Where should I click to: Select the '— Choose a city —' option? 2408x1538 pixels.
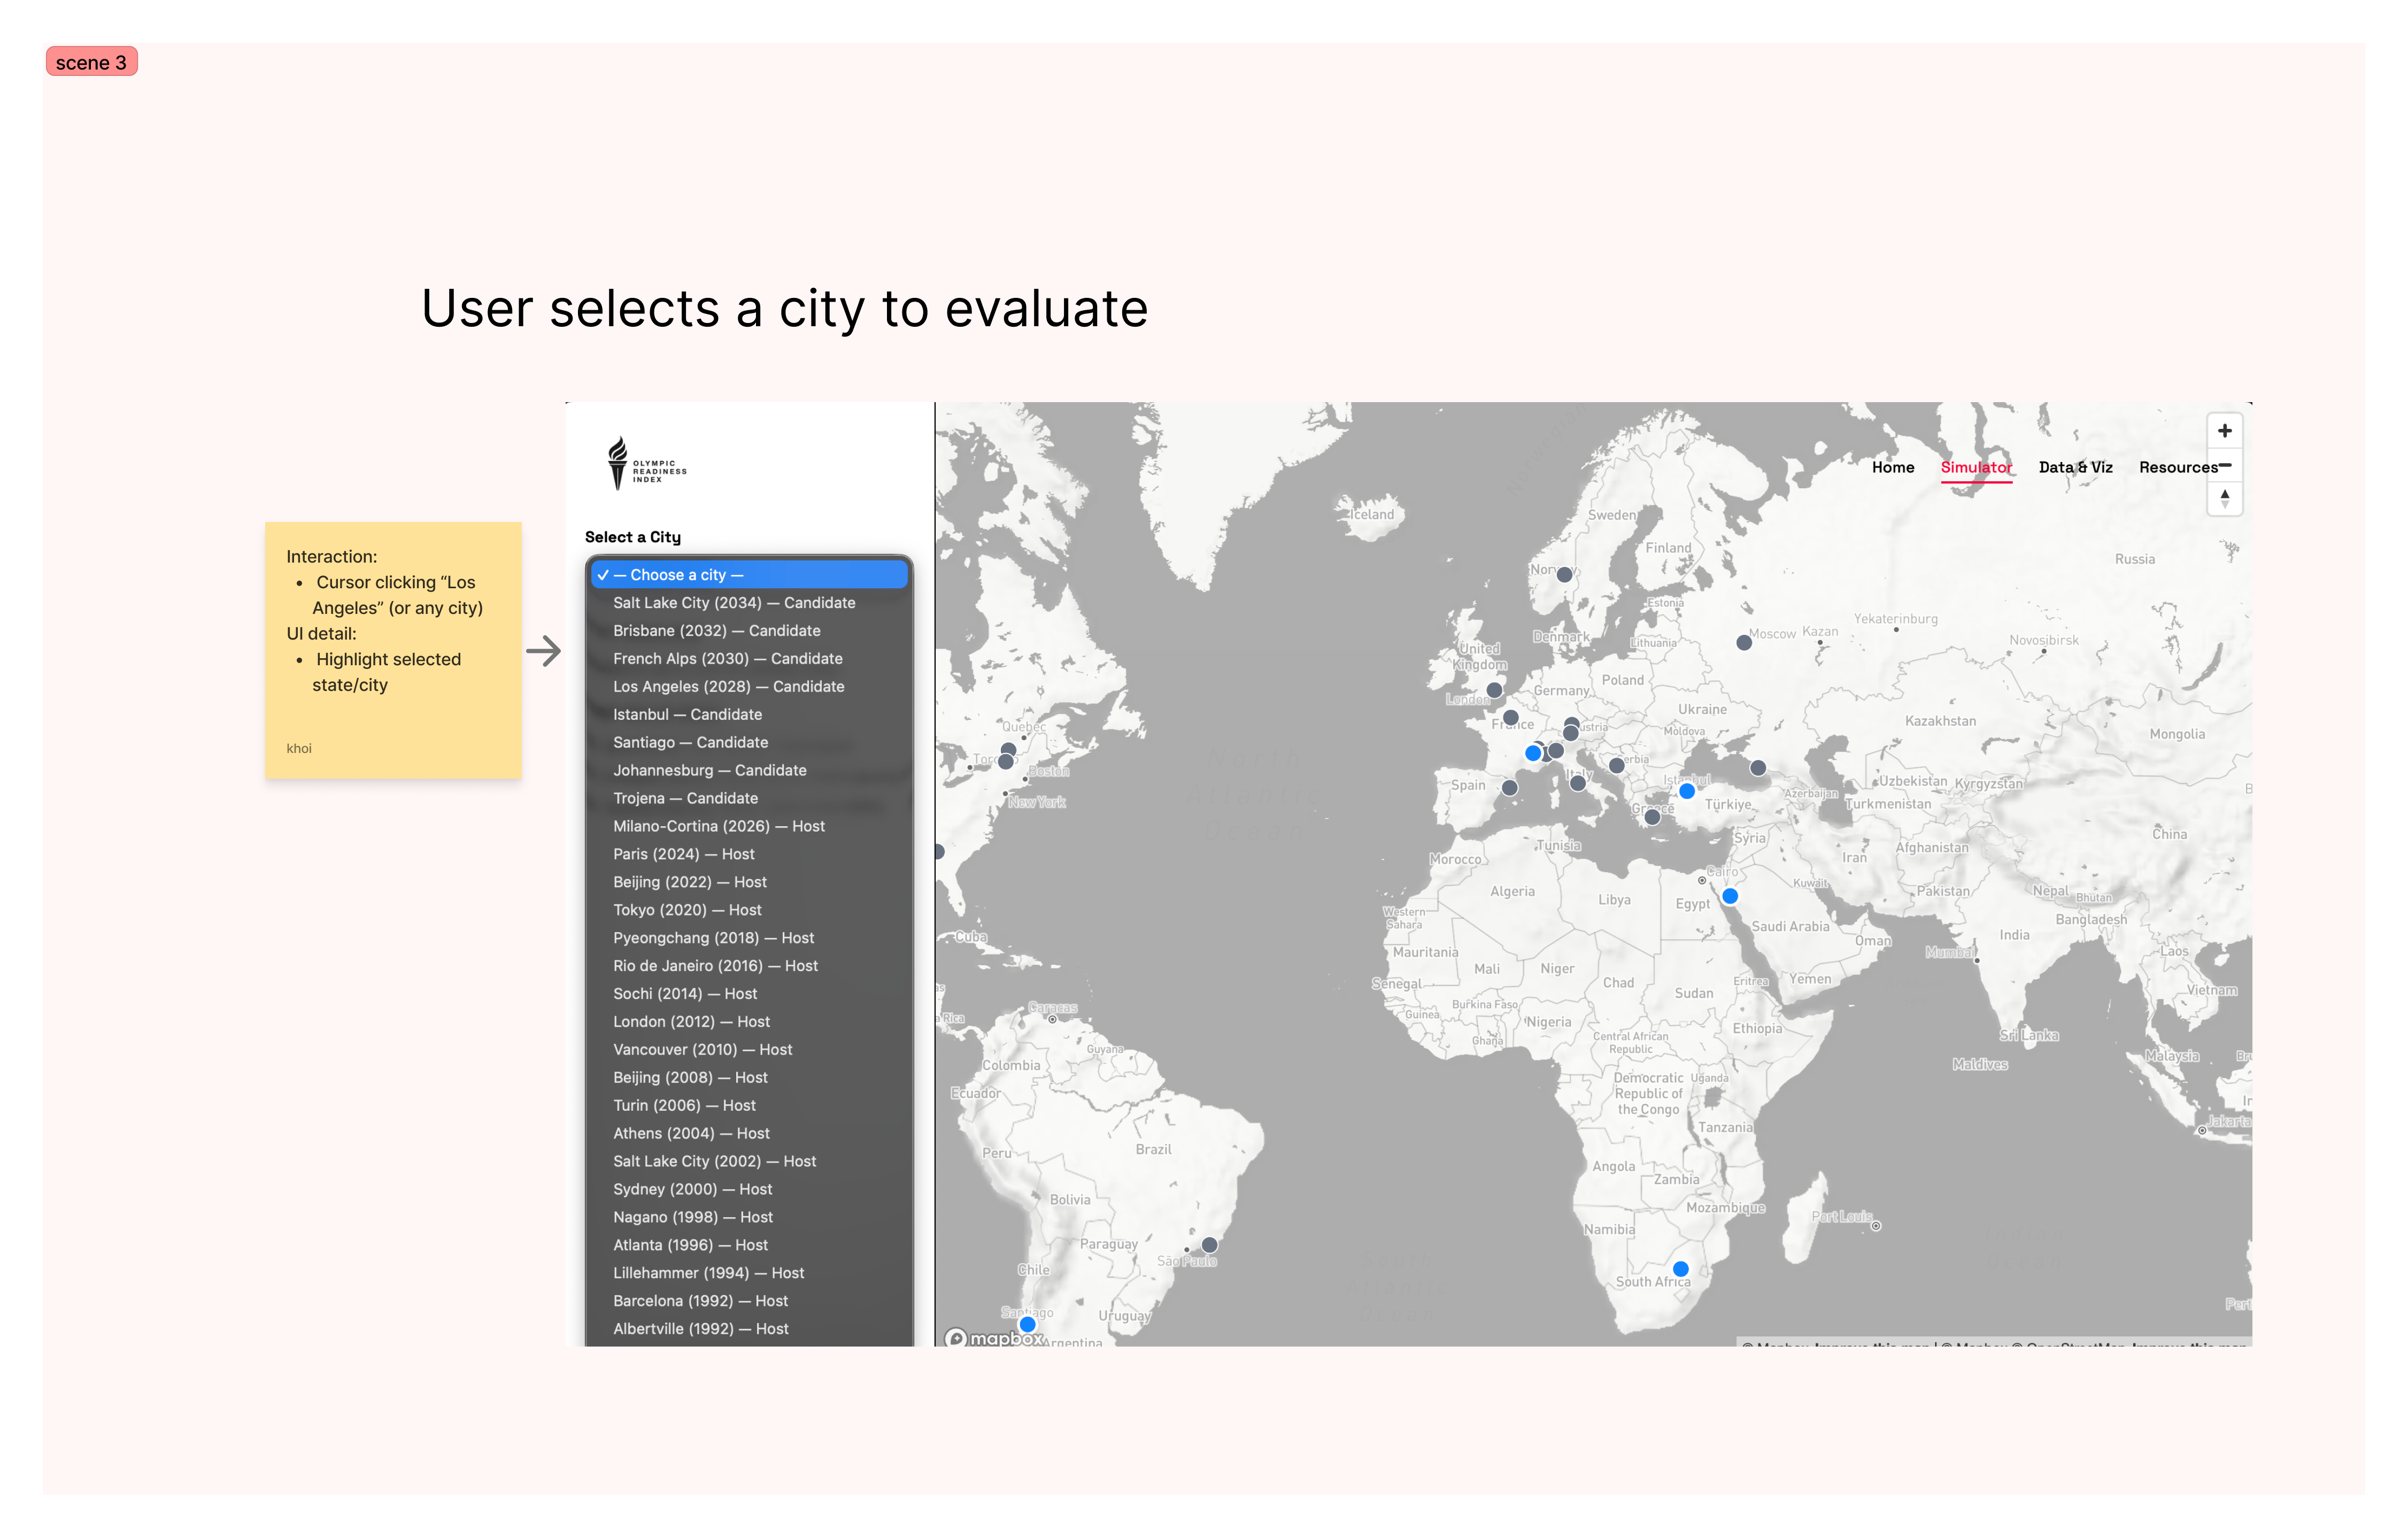pos(749,575)
